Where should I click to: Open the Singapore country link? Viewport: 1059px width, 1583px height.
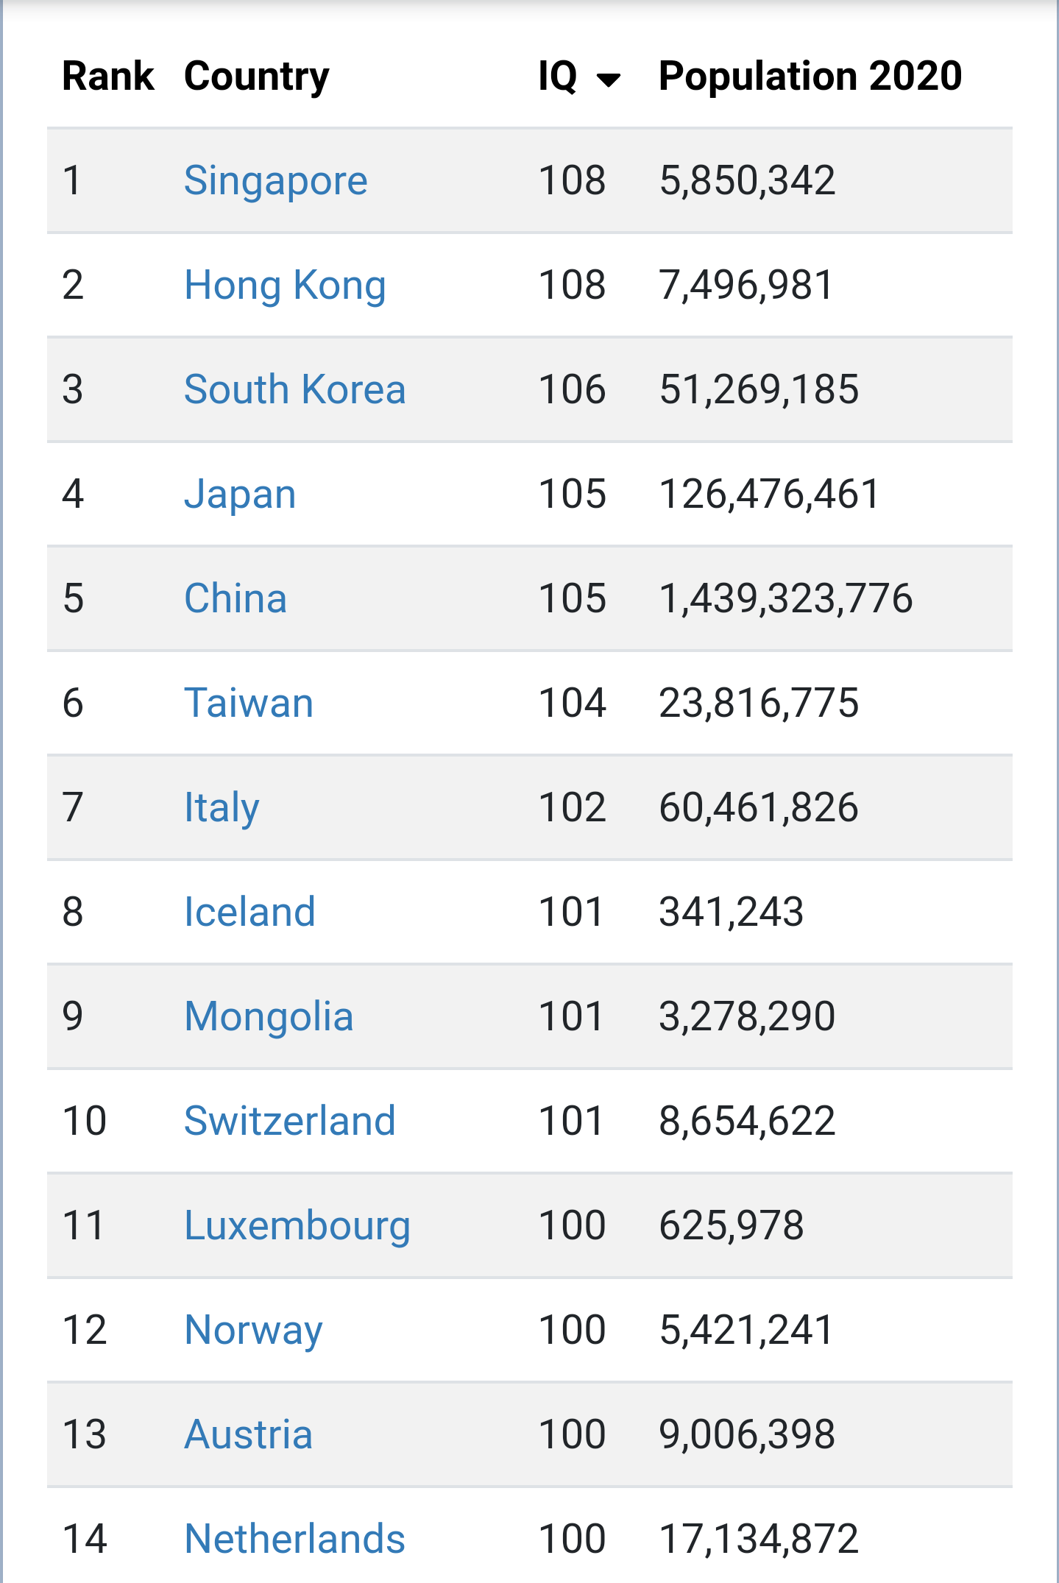275,181
